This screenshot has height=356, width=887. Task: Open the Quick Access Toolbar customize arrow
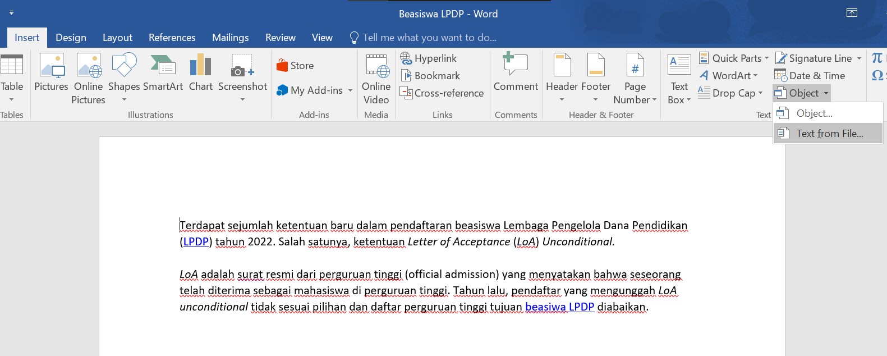(11, 12)
